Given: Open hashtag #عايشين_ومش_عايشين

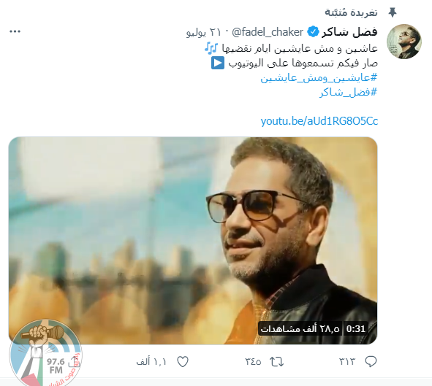Looking at the screenshot, I should [319, 78].
